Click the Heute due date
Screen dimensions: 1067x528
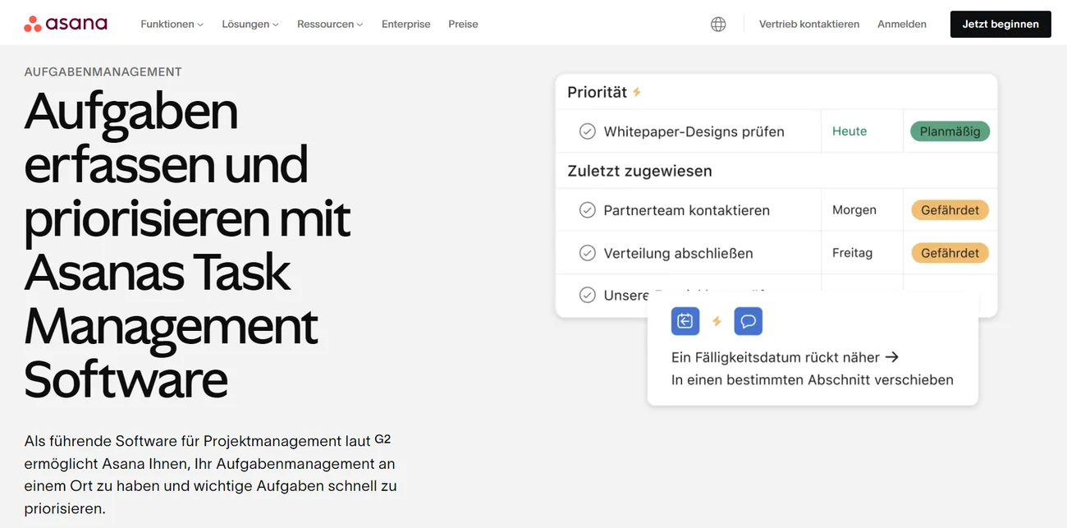[849, 131]
